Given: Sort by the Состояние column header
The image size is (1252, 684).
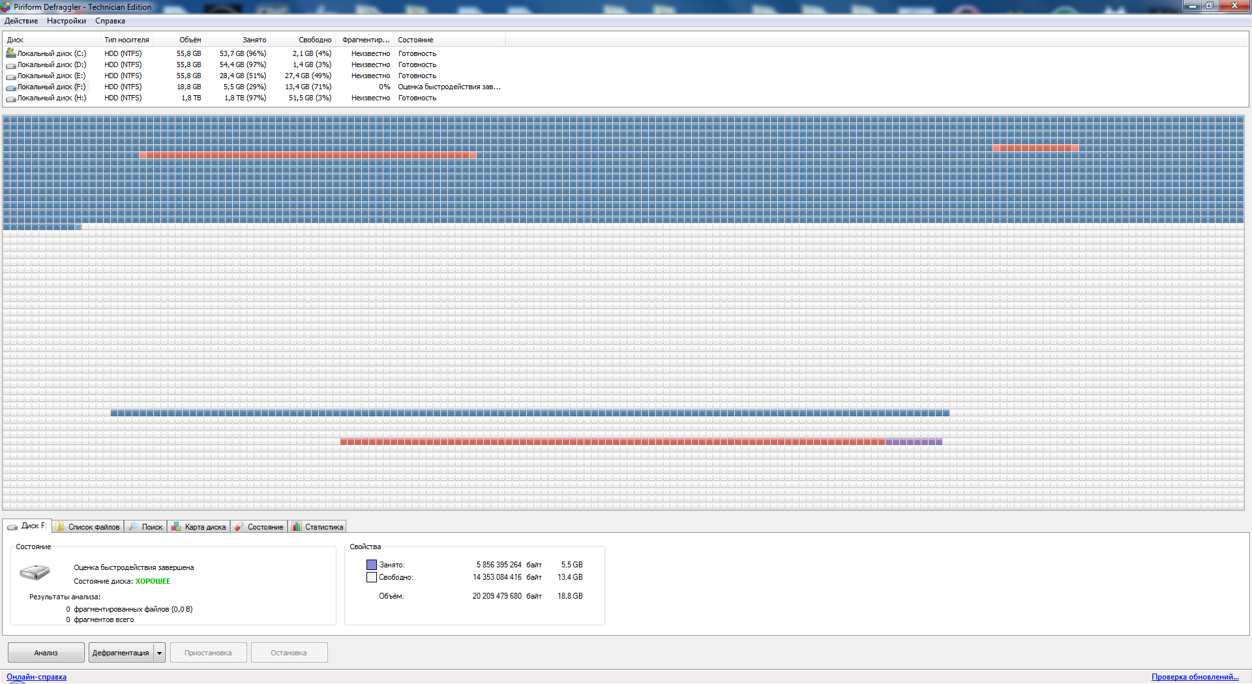Looking at the screenshot, I should click(x=450, y=40).
